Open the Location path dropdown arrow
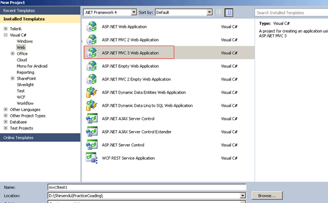 coord(242,196)
